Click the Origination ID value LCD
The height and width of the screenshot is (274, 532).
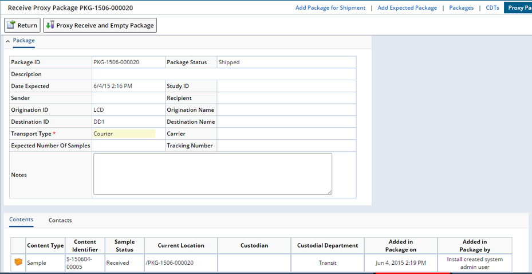click(98, 110)
